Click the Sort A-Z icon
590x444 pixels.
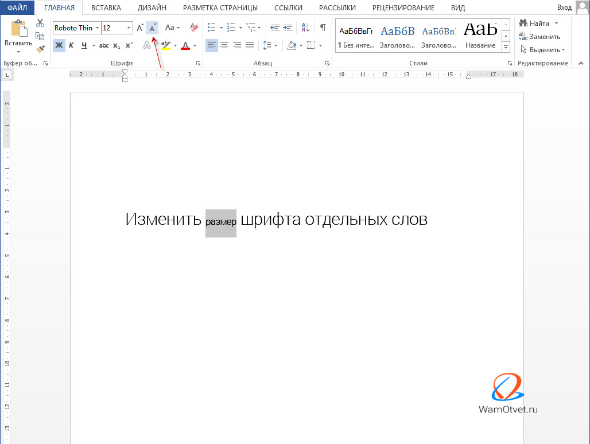(x=305, y=28)
